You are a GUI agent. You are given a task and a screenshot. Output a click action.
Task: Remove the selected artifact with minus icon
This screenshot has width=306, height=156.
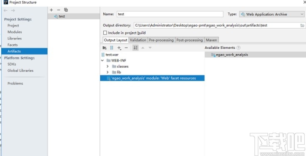59,10
